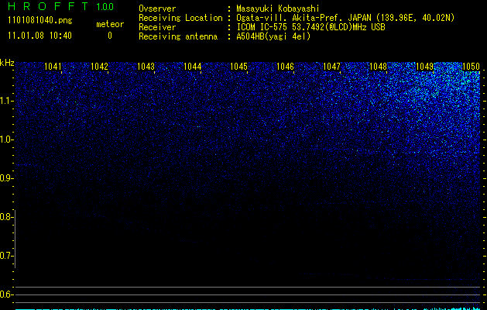Click the 0.8 kHz axis label
The image size is (487, 310).
coord(6,217)
